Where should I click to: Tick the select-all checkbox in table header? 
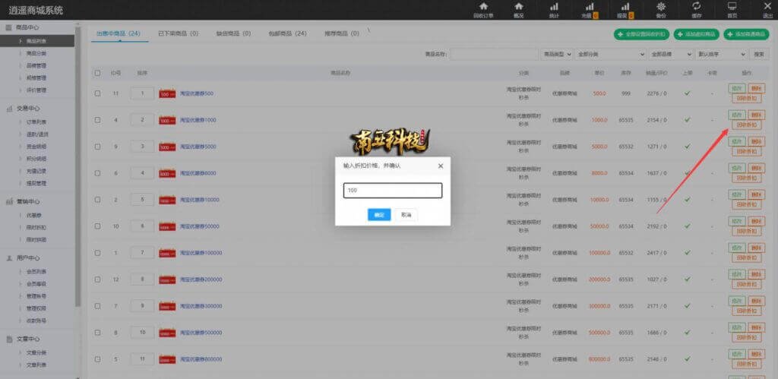pos(97,73)
